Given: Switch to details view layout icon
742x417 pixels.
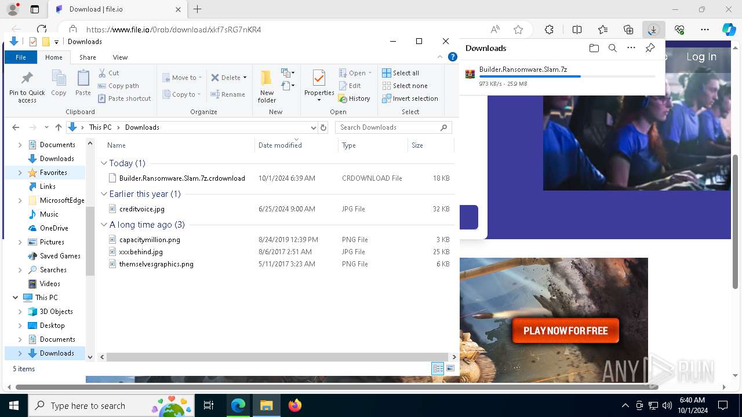Looking at the screenshot, I should [438, 368].
